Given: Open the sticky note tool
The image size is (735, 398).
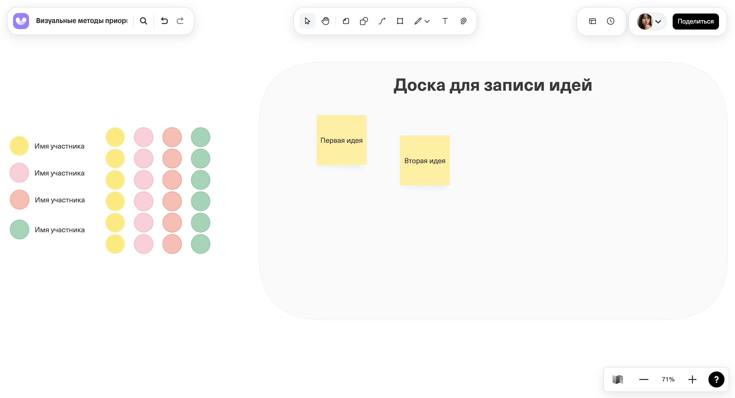Looking at the screenshot, I should pyautogui.click(x=346, y=21).
